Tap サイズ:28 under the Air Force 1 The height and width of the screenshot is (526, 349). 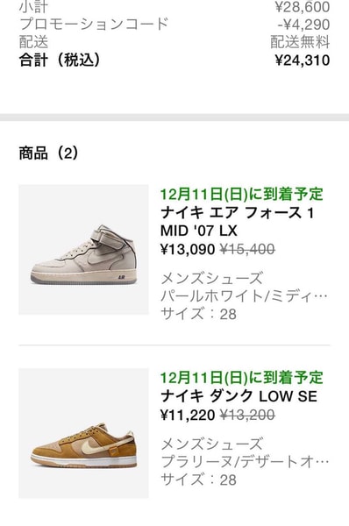199,314
